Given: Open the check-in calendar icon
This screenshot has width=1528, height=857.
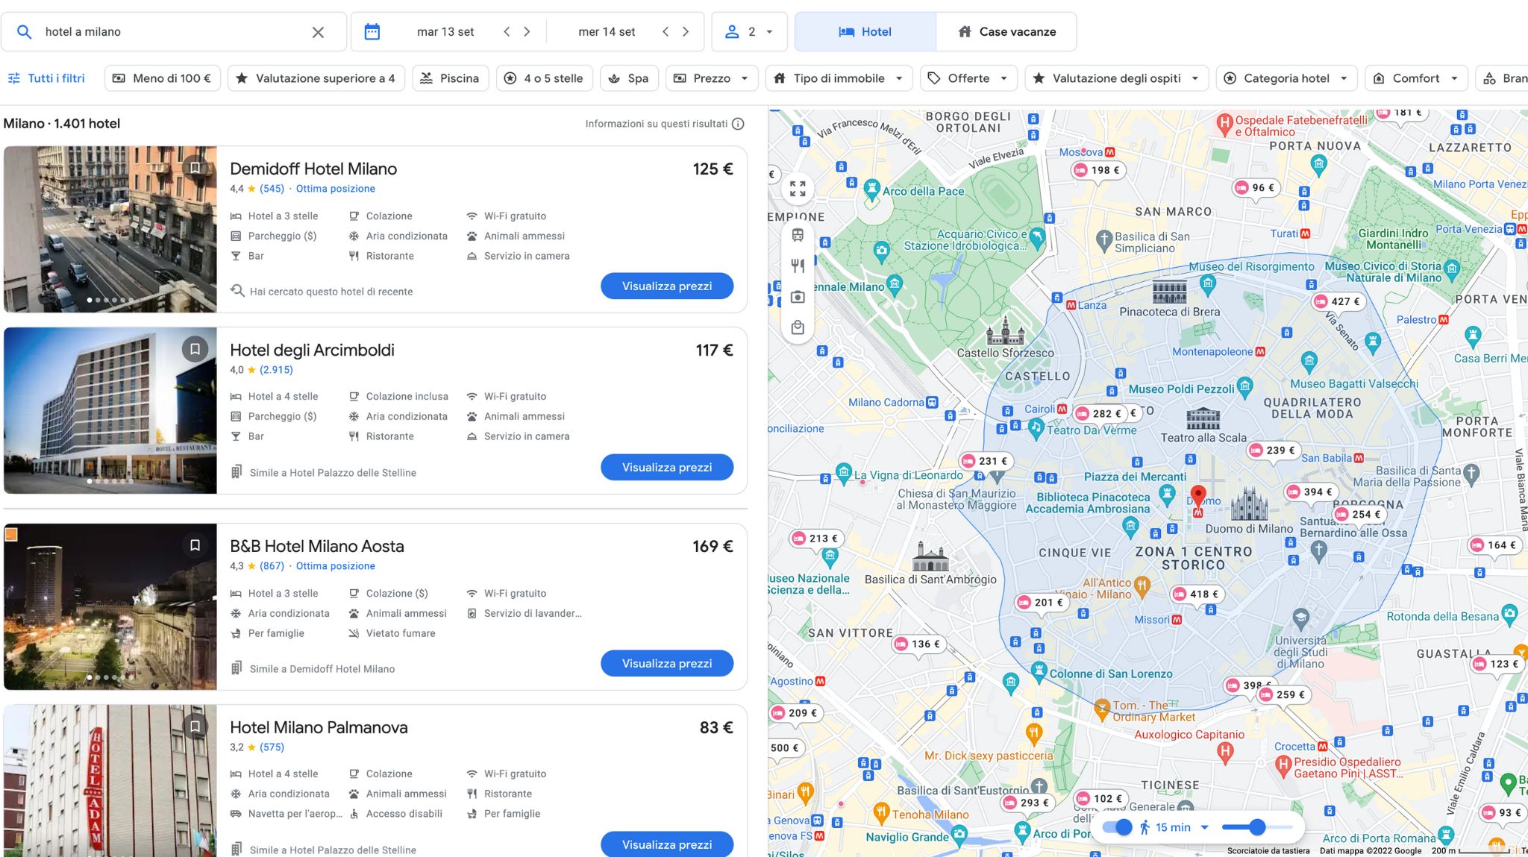Looking at the screenshot, I should tap(372, 32).
